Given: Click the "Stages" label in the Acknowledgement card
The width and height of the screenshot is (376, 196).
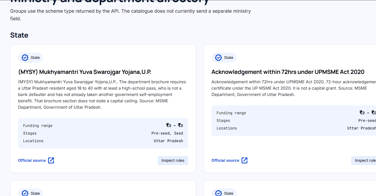Looking at the screenshot, I should [223, 121].
